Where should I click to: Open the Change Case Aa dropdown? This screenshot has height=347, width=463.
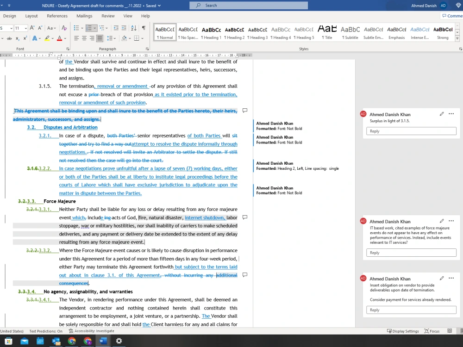[x=52, y=28]
